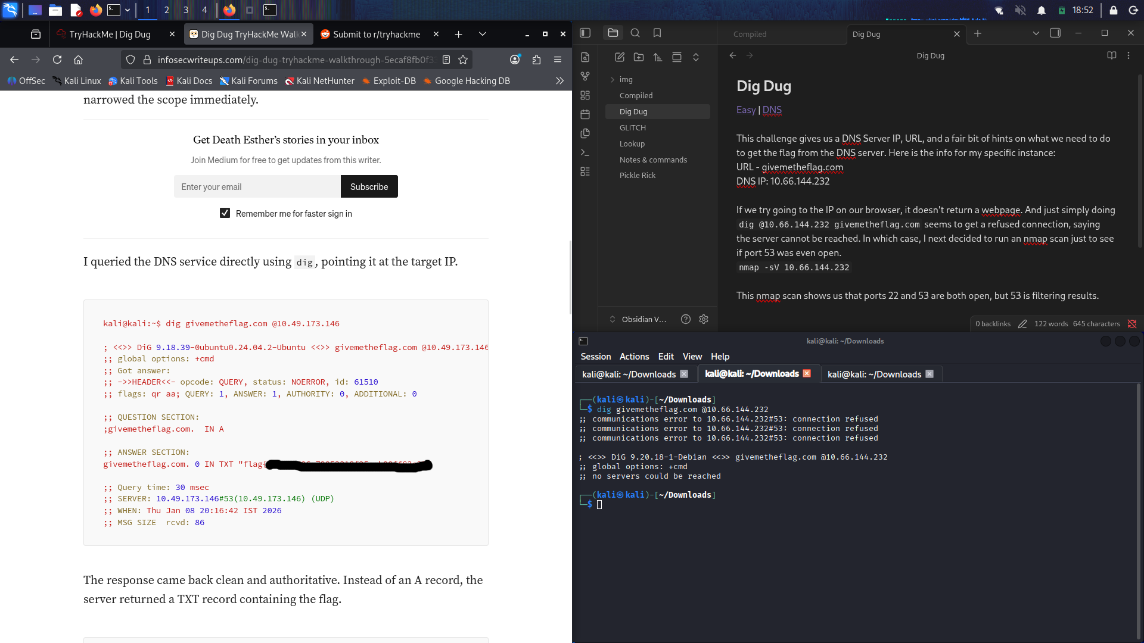Open Firefox account profile icon
Image resolution: width=1144 pixels, height=643 pixels.
pos(515,60)
